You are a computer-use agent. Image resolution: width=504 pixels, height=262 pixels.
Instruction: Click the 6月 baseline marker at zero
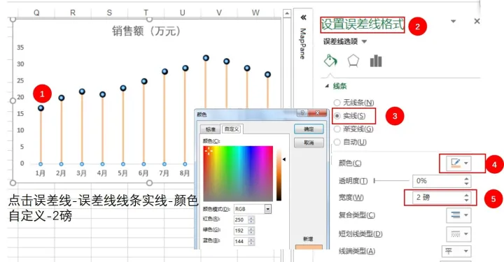(143, 164)
